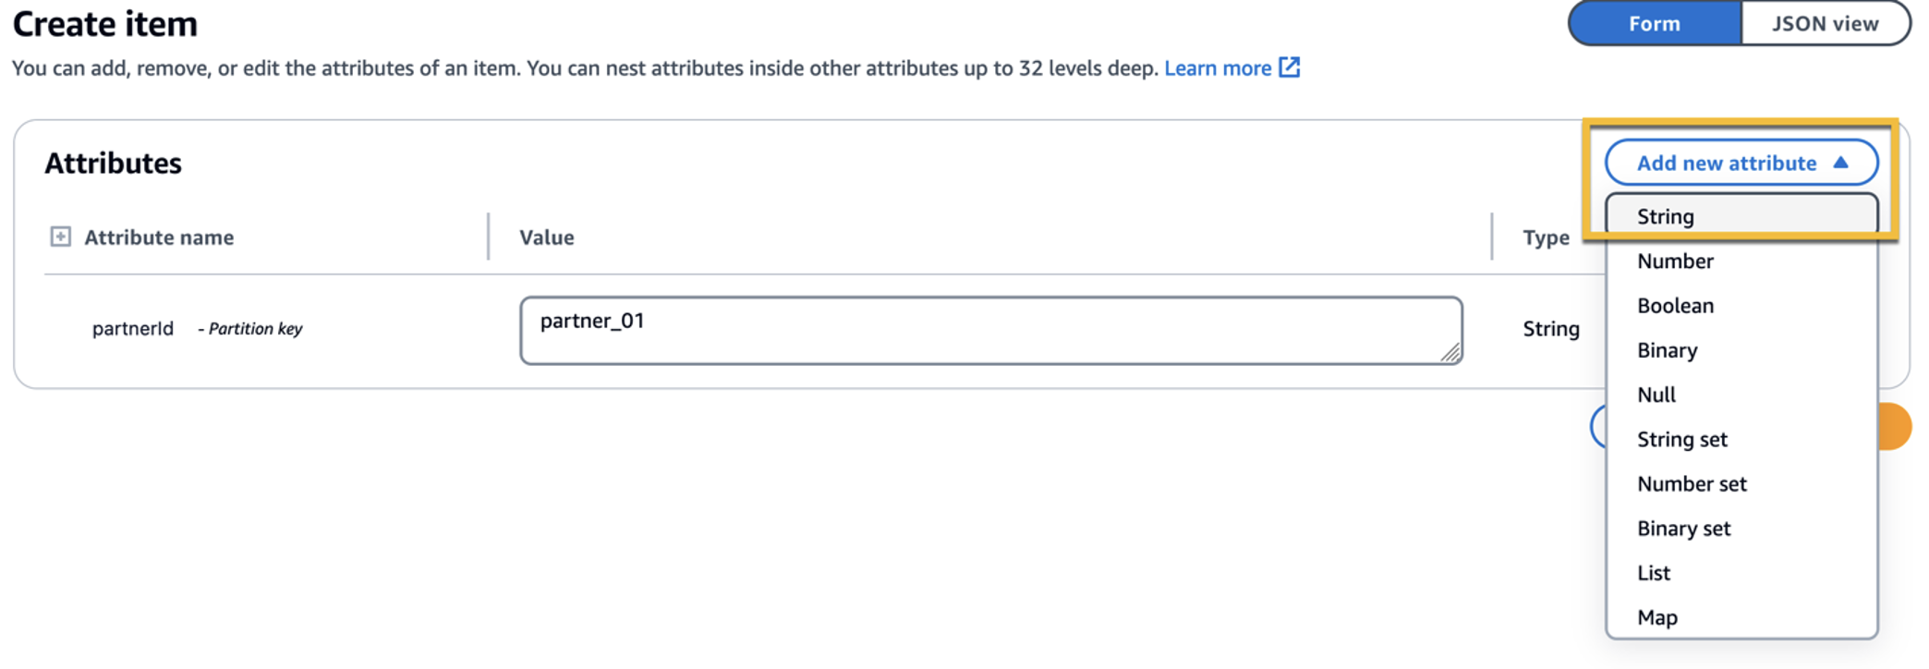Select List as the attribute type

(1653, 572)
